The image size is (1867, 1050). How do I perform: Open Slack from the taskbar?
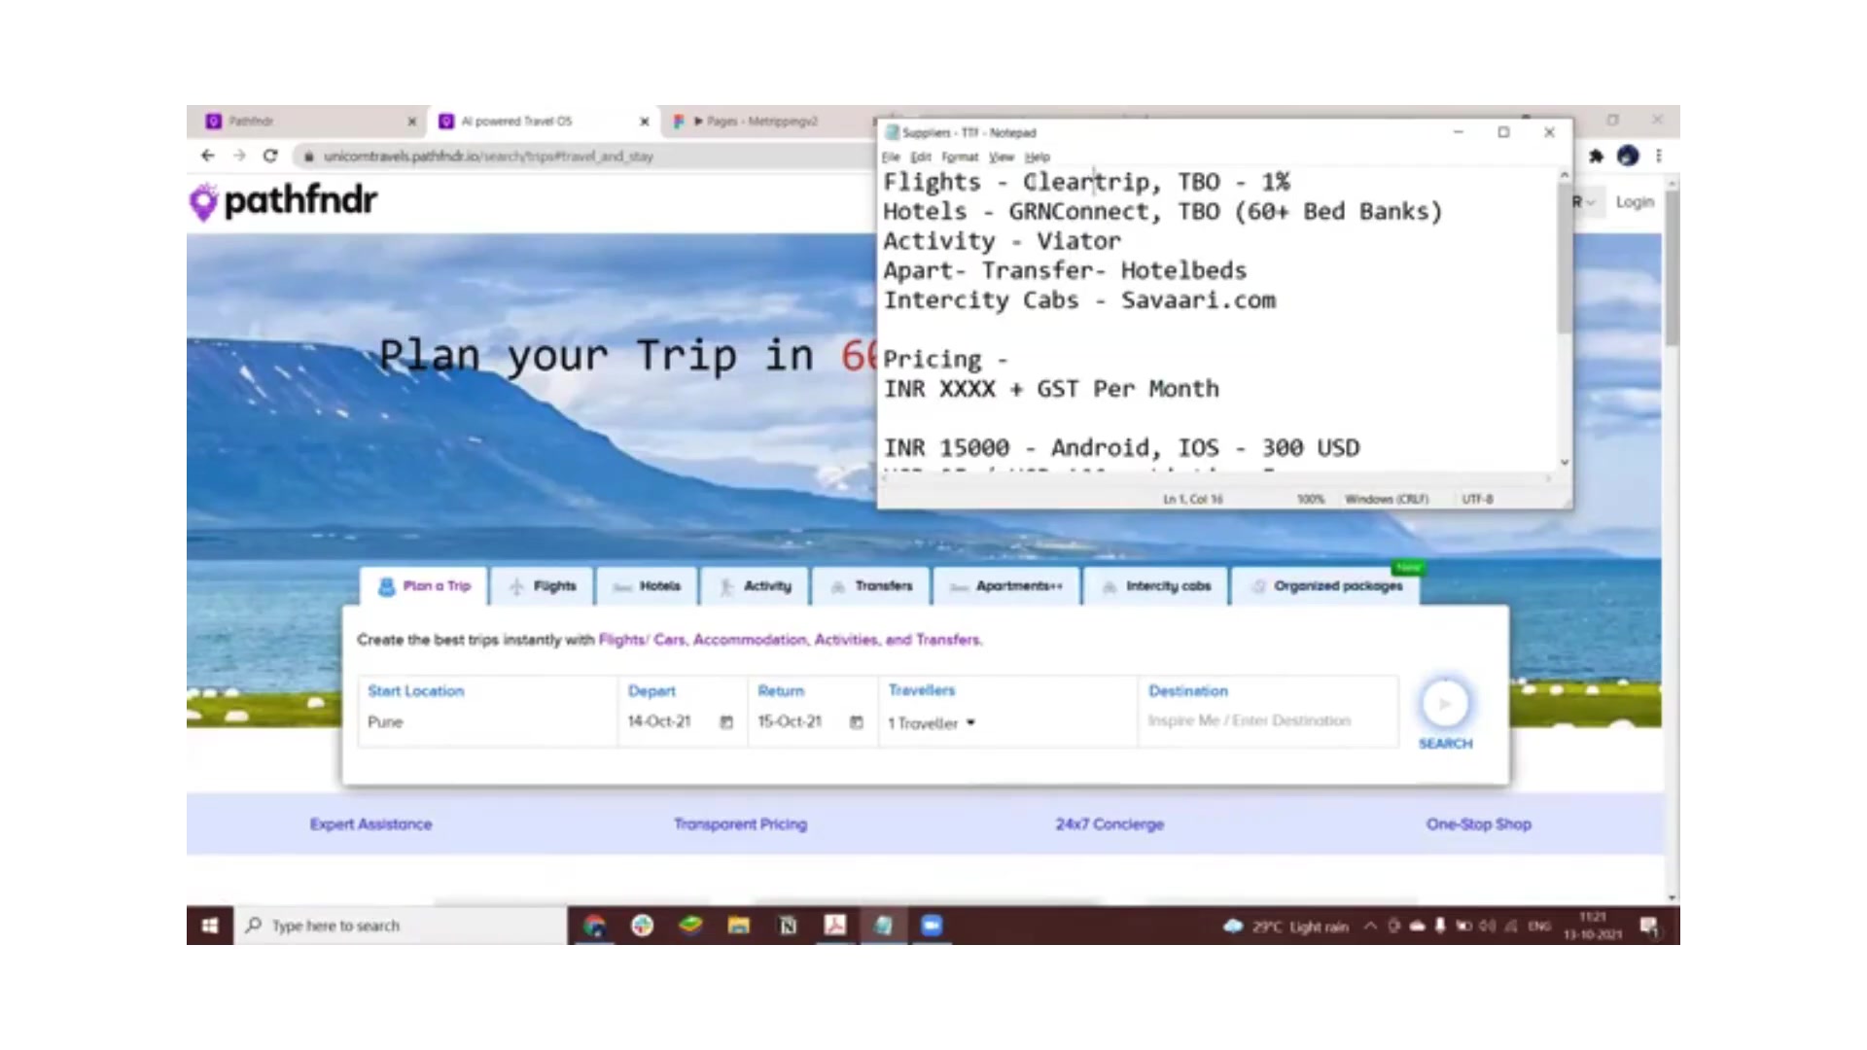click(642, 926)
